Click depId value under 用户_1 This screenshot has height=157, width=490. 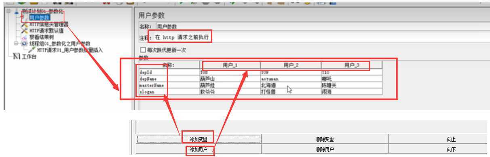[230, 72]
